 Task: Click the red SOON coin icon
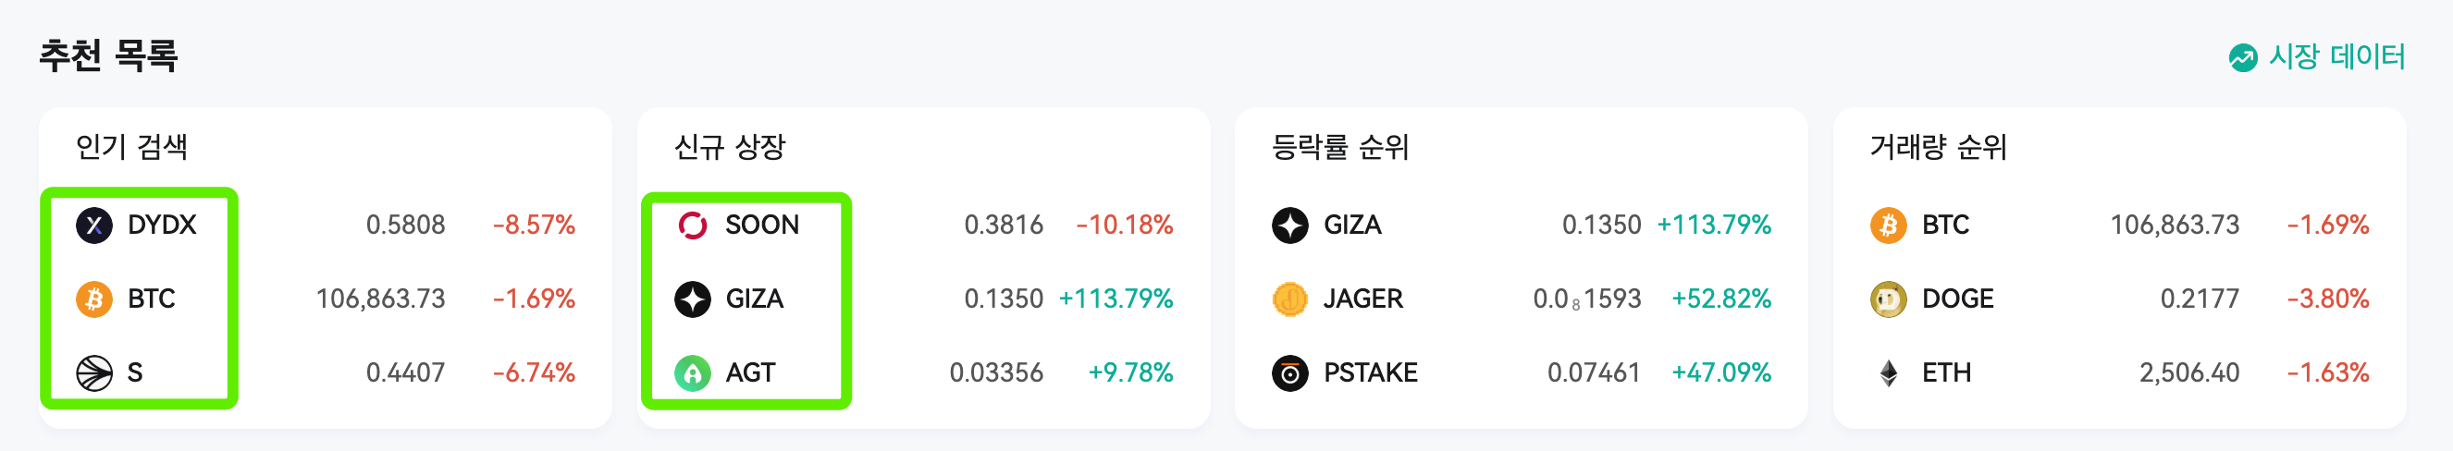pyautogui.click(x=692, y=225)
